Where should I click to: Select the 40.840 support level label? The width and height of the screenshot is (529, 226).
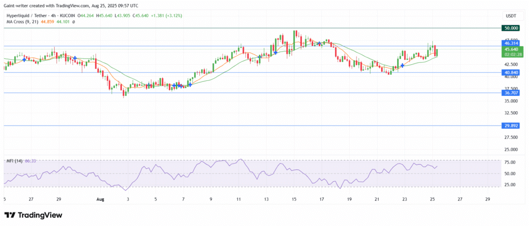pos(511,72)
